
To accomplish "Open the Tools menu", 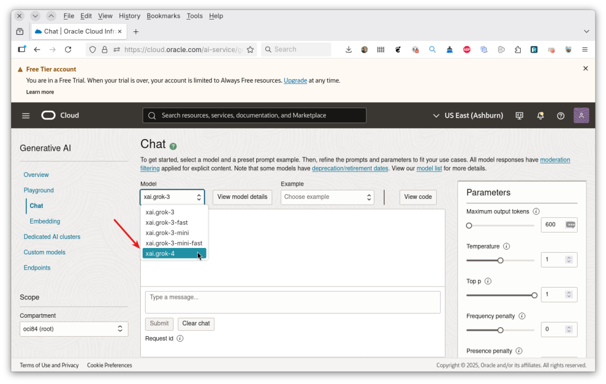I will click(x=194, y=16).
